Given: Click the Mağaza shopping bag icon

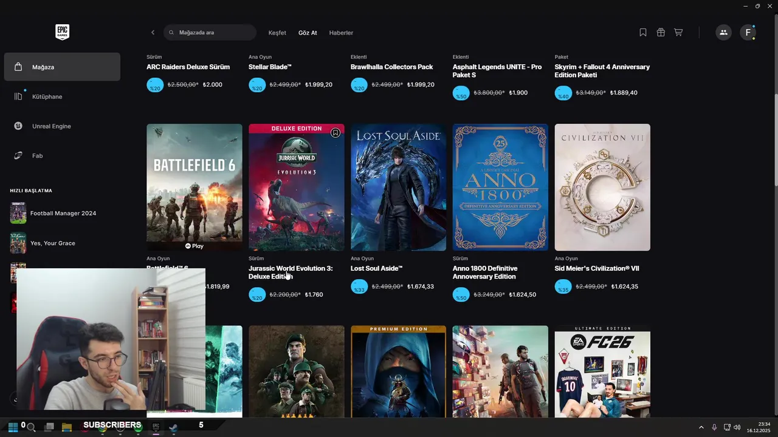Looking at the screenshot, I should click(x=18, y=67).
